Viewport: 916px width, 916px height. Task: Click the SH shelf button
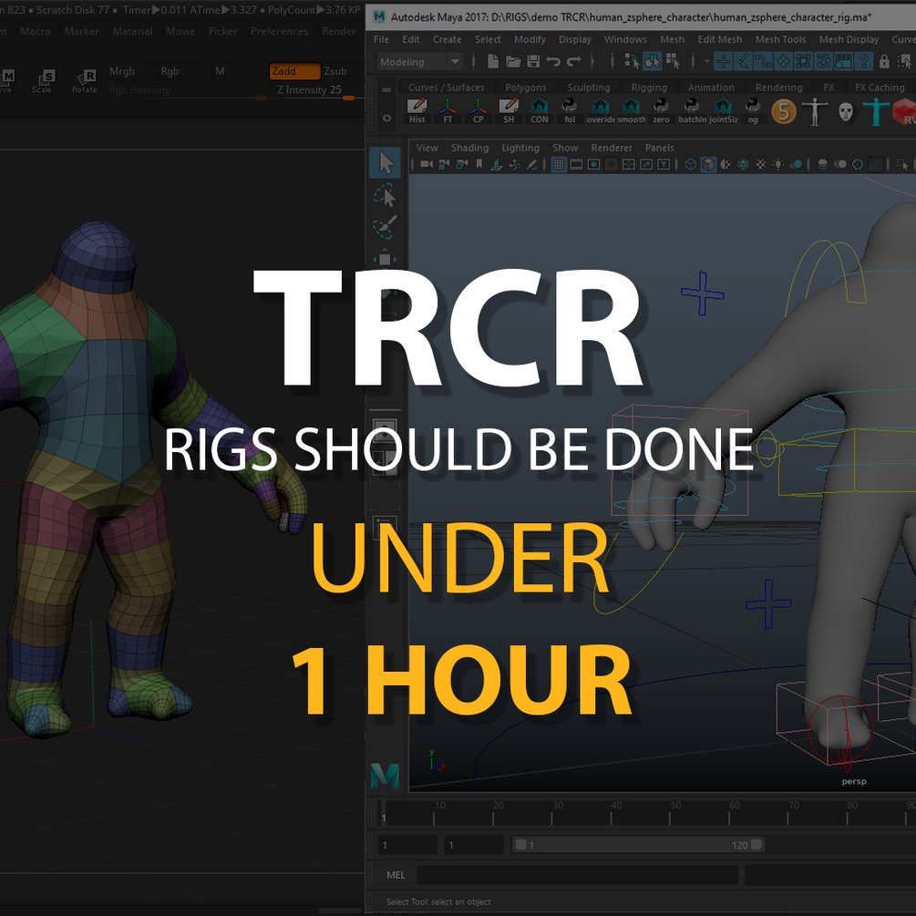tap(509, 110)
